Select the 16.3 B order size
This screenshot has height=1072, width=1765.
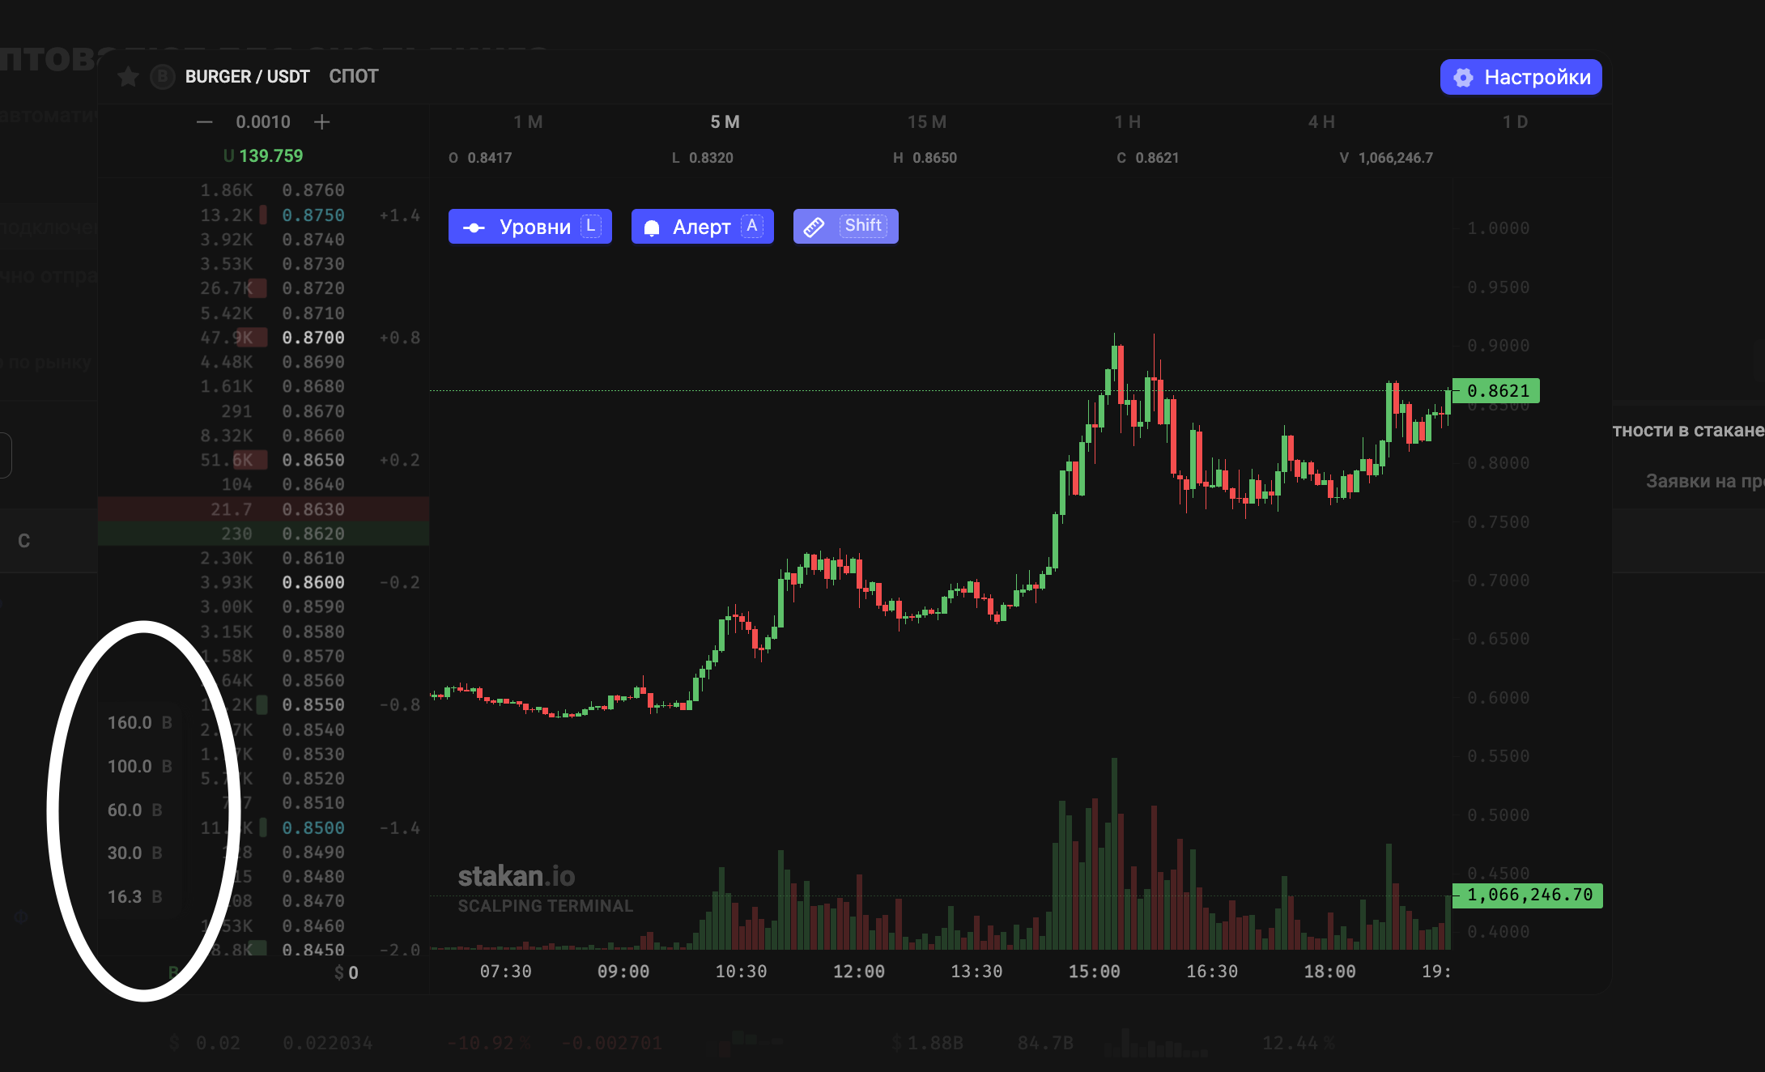click(135, 897)
